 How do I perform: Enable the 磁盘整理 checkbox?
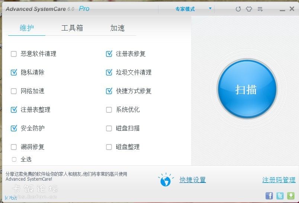(109, 147)
